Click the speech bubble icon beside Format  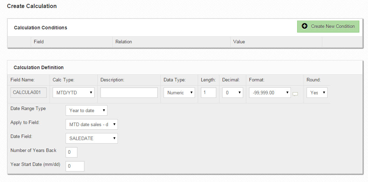pyautogui.click(x=295, y=94)
